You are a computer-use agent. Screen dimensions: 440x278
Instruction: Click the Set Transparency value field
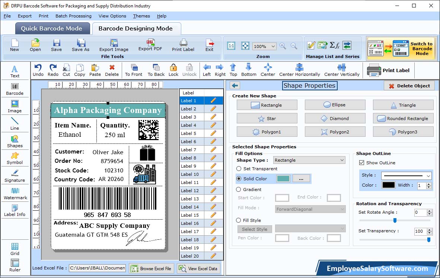(x=420, y=231)
